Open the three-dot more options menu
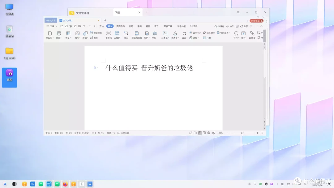The image size is (334, 188). click(257, 26)
